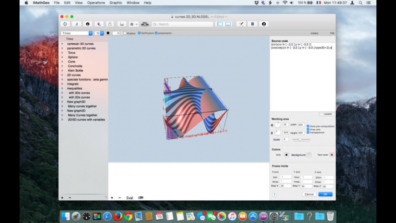Expand the parametric 3D curves item

click(x=62, y=48)
